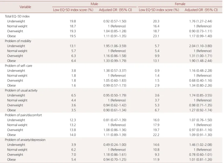Image resolution: width=224 pixels, height=163 pixels.
Task: Click the value 2.9 in self-care Obese row
Action: 157,85
